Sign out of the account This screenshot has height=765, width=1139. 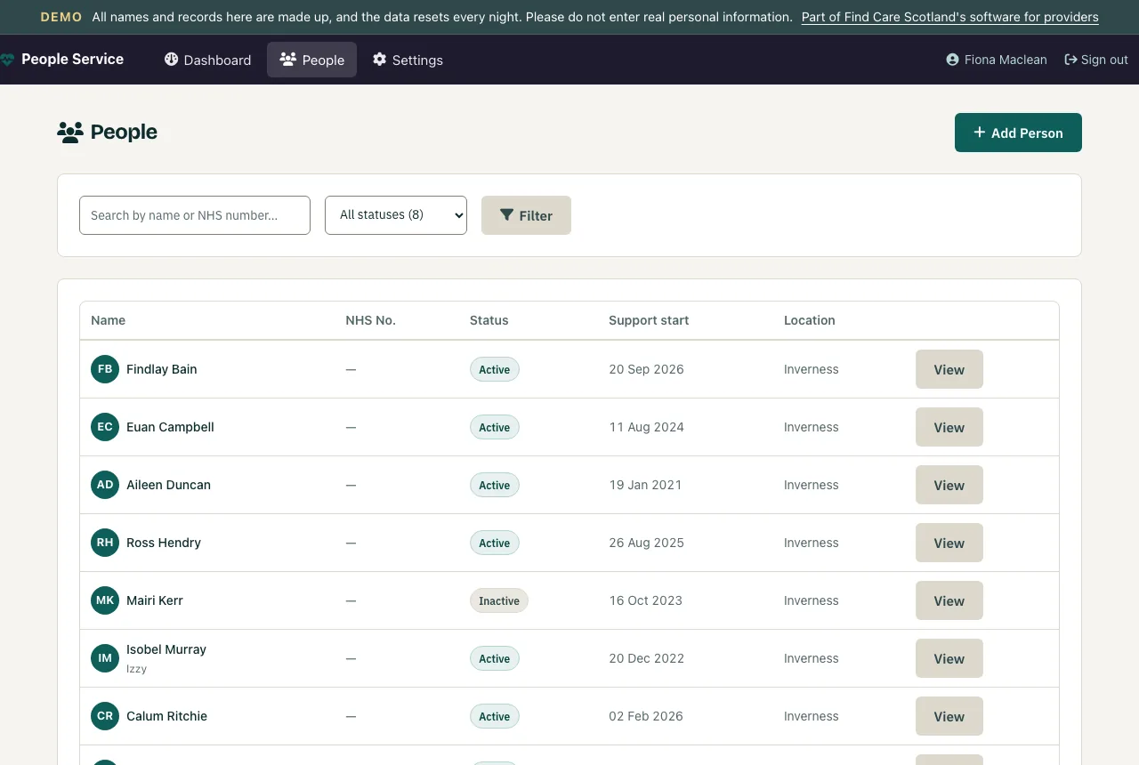[x=1096, y=60]
